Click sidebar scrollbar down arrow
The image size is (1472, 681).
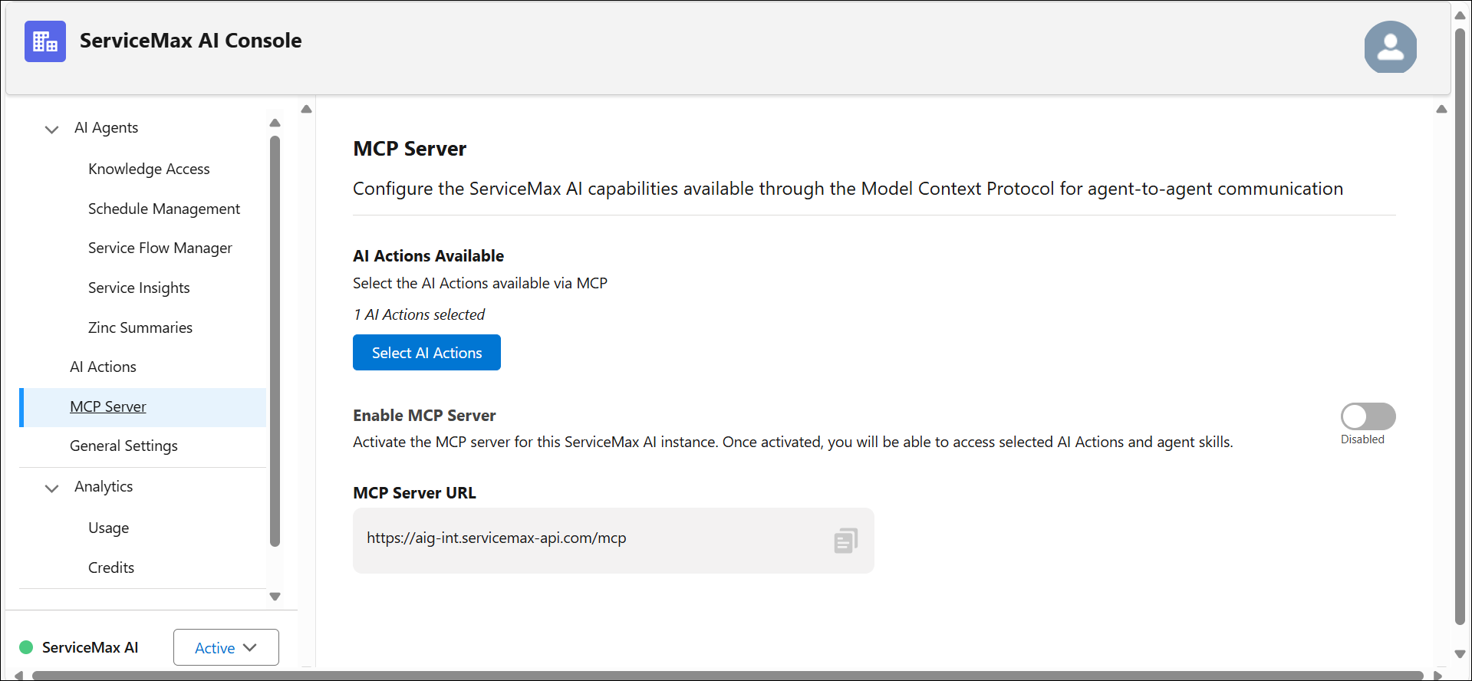(275, 596)
